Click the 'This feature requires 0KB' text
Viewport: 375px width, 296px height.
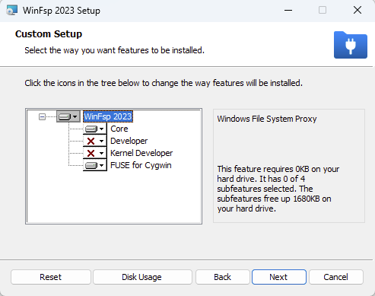click(x=278, y=189)
